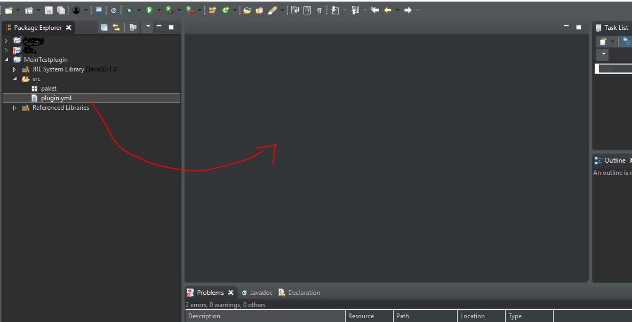The height and width of the screenshot is (322, 632).
Task: Open the New Java Class dropdown arrow
Action: (235, 10)
